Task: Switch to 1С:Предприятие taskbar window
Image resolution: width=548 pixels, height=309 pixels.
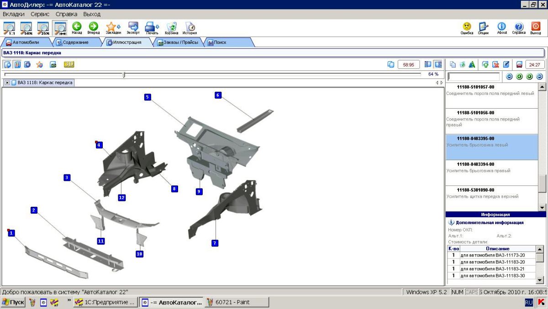Action: click(x=105, y=302)
